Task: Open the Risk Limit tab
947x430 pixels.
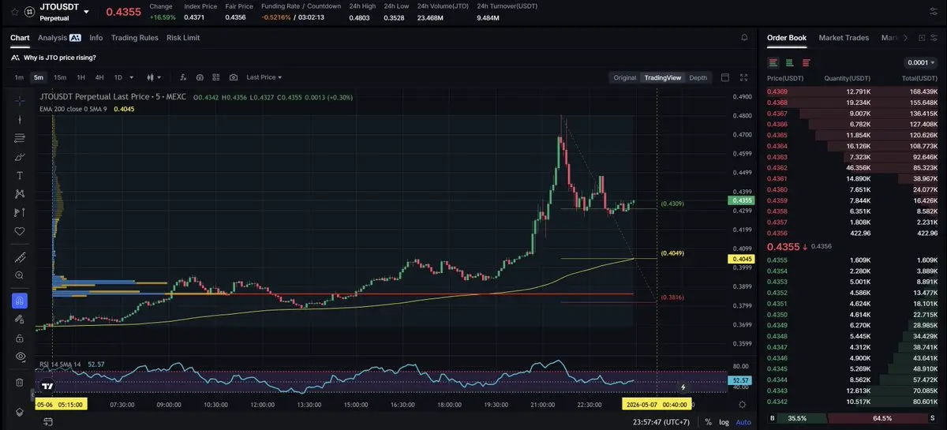Action: 183,37
